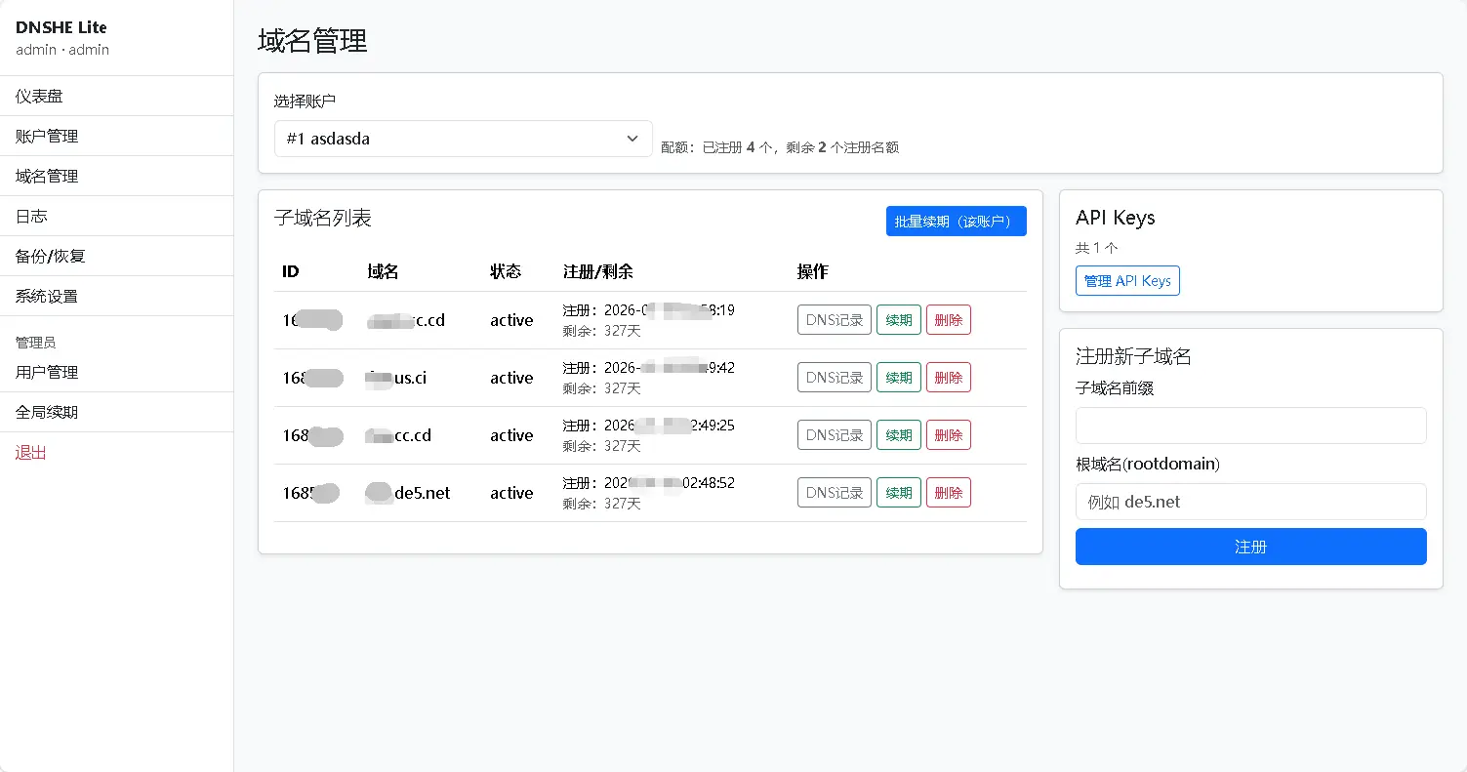Open 用户管理 under 管理员 section
This screenshot has height=772, width=1467.
pyautogui.click(x=47, y=372)
